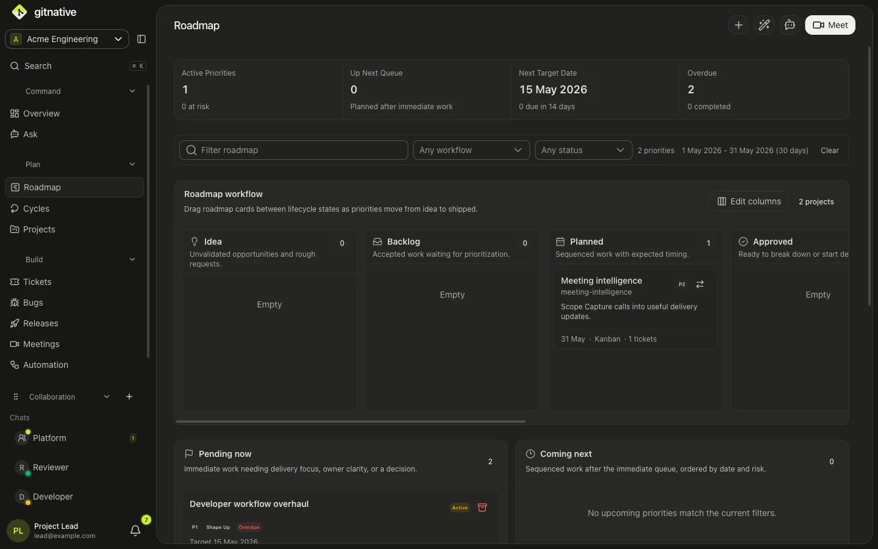Toggle the sidebar panel icon
The image size is (878, 549).
pyautogui.click(x=141, y=39)
